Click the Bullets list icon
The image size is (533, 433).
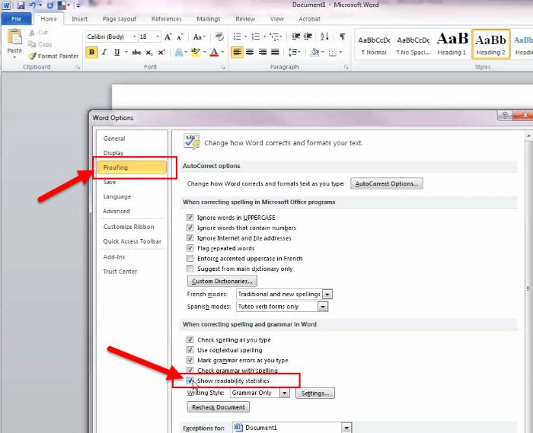point(237,37)
